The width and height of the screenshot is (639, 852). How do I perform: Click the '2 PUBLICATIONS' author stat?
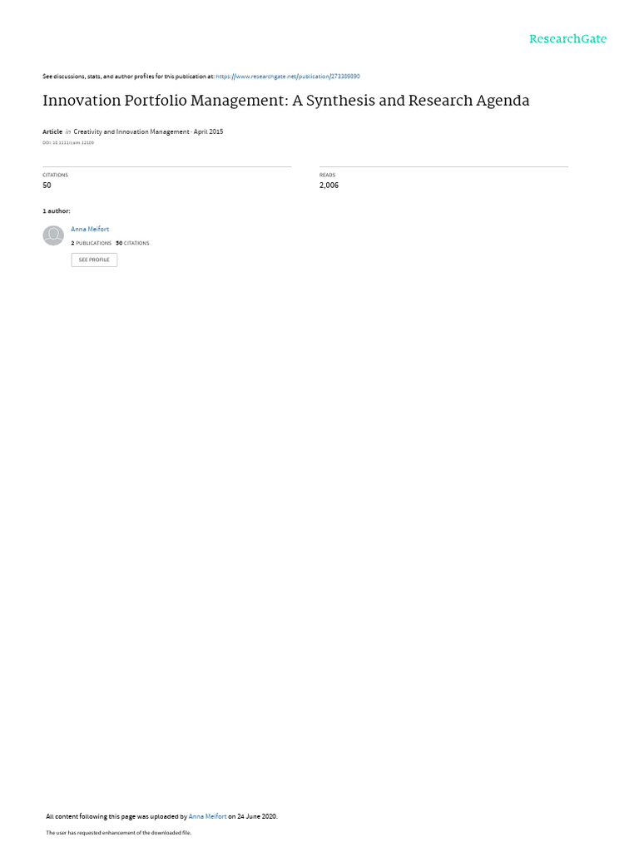coord(92,244)
